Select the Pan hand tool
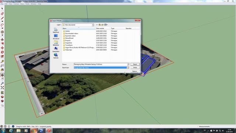This screenshot has height=133, width=236. point(2,79)
